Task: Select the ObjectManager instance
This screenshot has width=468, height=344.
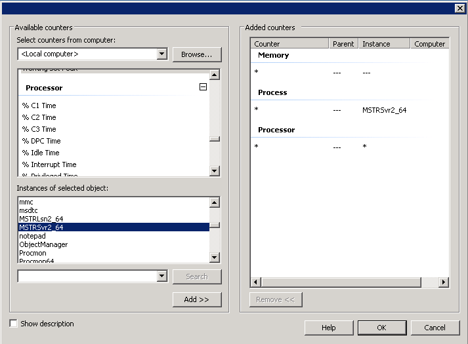Action: (43, 244)
